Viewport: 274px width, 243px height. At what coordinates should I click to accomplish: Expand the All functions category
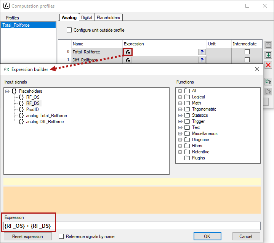pos(180,91)
